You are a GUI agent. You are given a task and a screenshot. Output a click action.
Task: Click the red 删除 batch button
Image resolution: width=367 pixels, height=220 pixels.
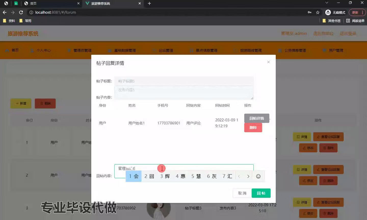(x=45, y=103)
